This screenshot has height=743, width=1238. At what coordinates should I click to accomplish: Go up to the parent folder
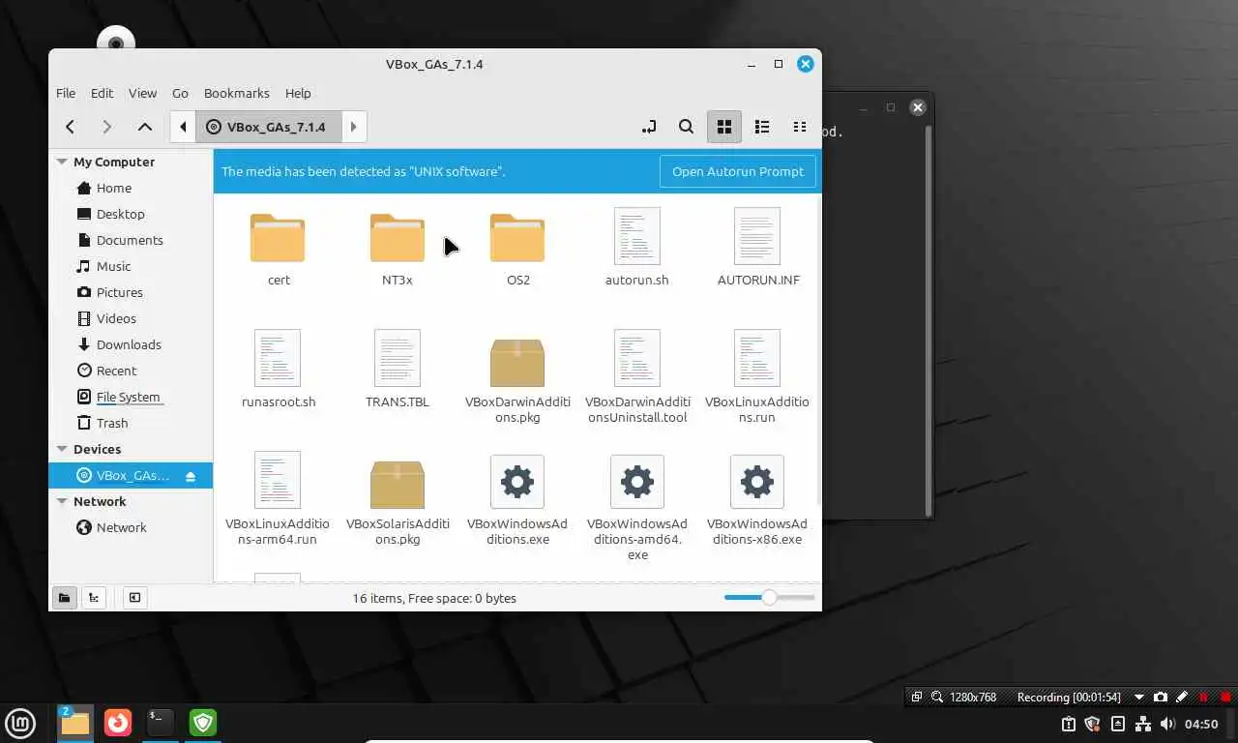(x=144, y=127)
